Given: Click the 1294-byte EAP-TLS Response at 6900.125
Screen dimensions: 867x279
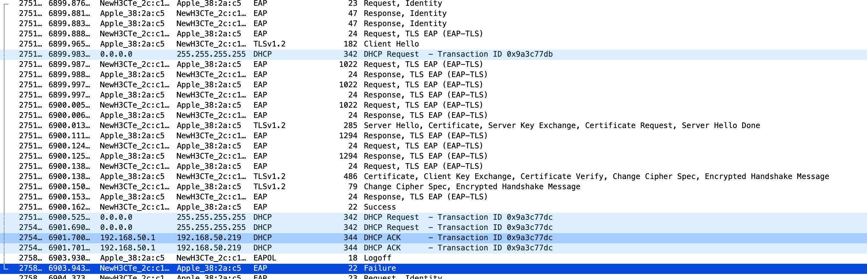Looking at the screenshot, I should (426, 156).
